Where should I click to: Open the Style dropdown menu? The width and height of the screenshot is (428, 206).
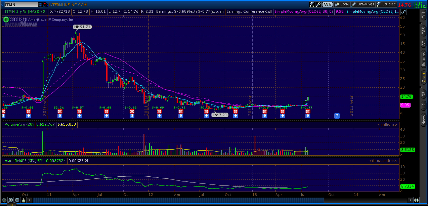(x=342, y=4)
